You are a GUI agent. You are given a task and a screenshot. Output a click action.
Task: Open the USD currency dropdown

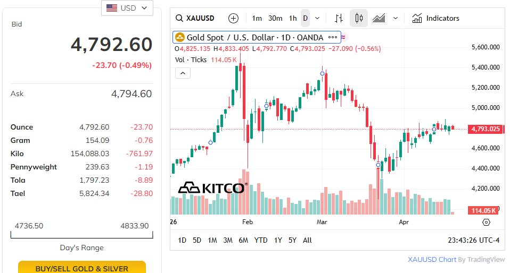click(127, 8)
